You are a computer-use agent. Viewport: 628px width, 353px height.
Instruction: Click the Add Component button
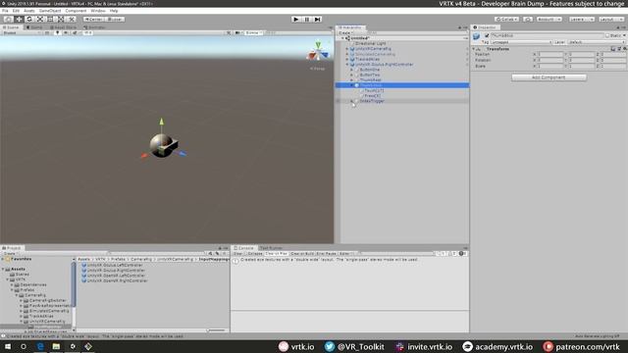pyautogui.click(x=549, y=77)
